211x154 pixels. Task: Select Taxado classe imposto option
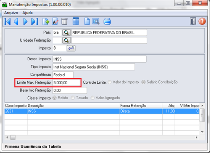click(x=73, y=98)
